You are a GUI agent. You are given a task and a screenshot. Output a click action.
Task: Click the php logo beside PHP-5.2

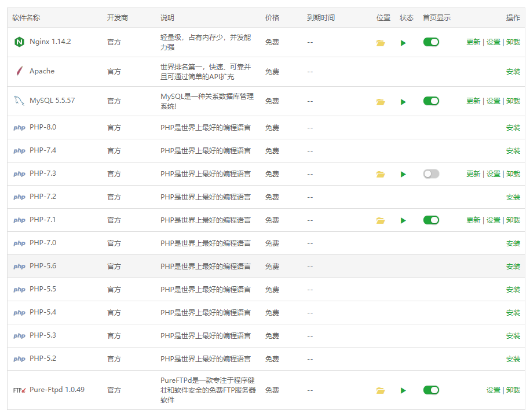pos(19,358)
